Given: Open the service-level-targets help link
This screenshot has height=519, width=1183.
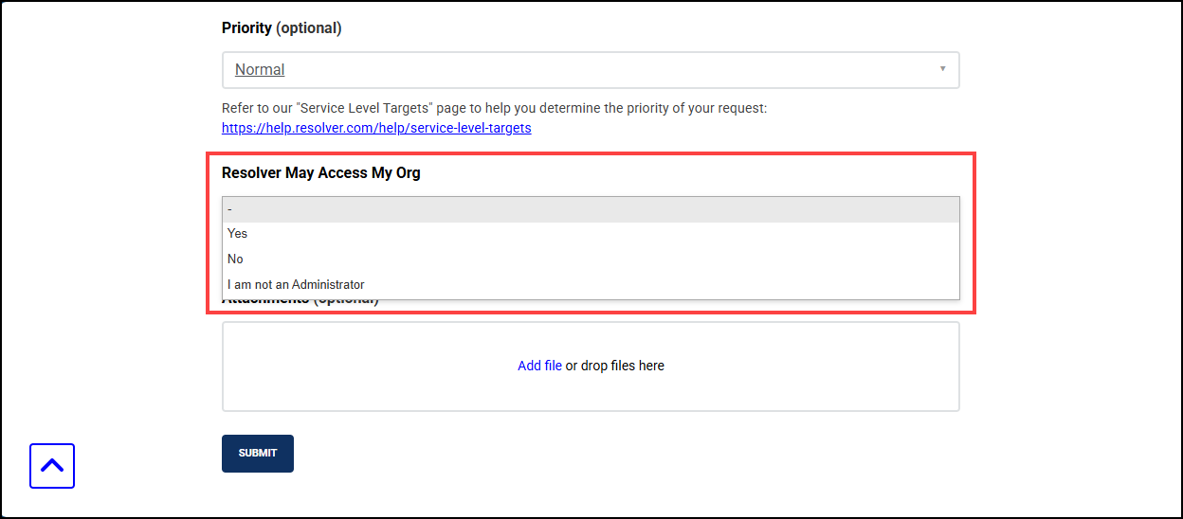Looking at the screenshot, I should click(x=376, y=127).
